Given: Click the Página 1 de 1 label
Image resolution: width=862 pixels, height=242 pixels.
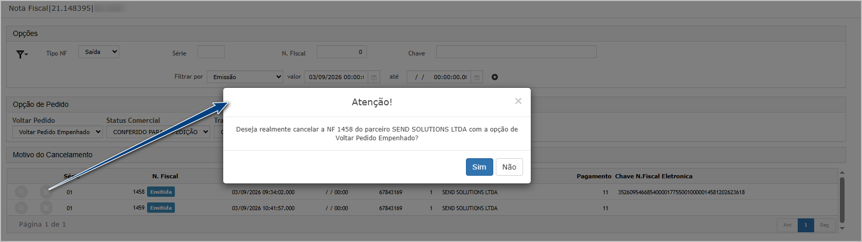Looking at the screenshot, I should tap(42, 225).
